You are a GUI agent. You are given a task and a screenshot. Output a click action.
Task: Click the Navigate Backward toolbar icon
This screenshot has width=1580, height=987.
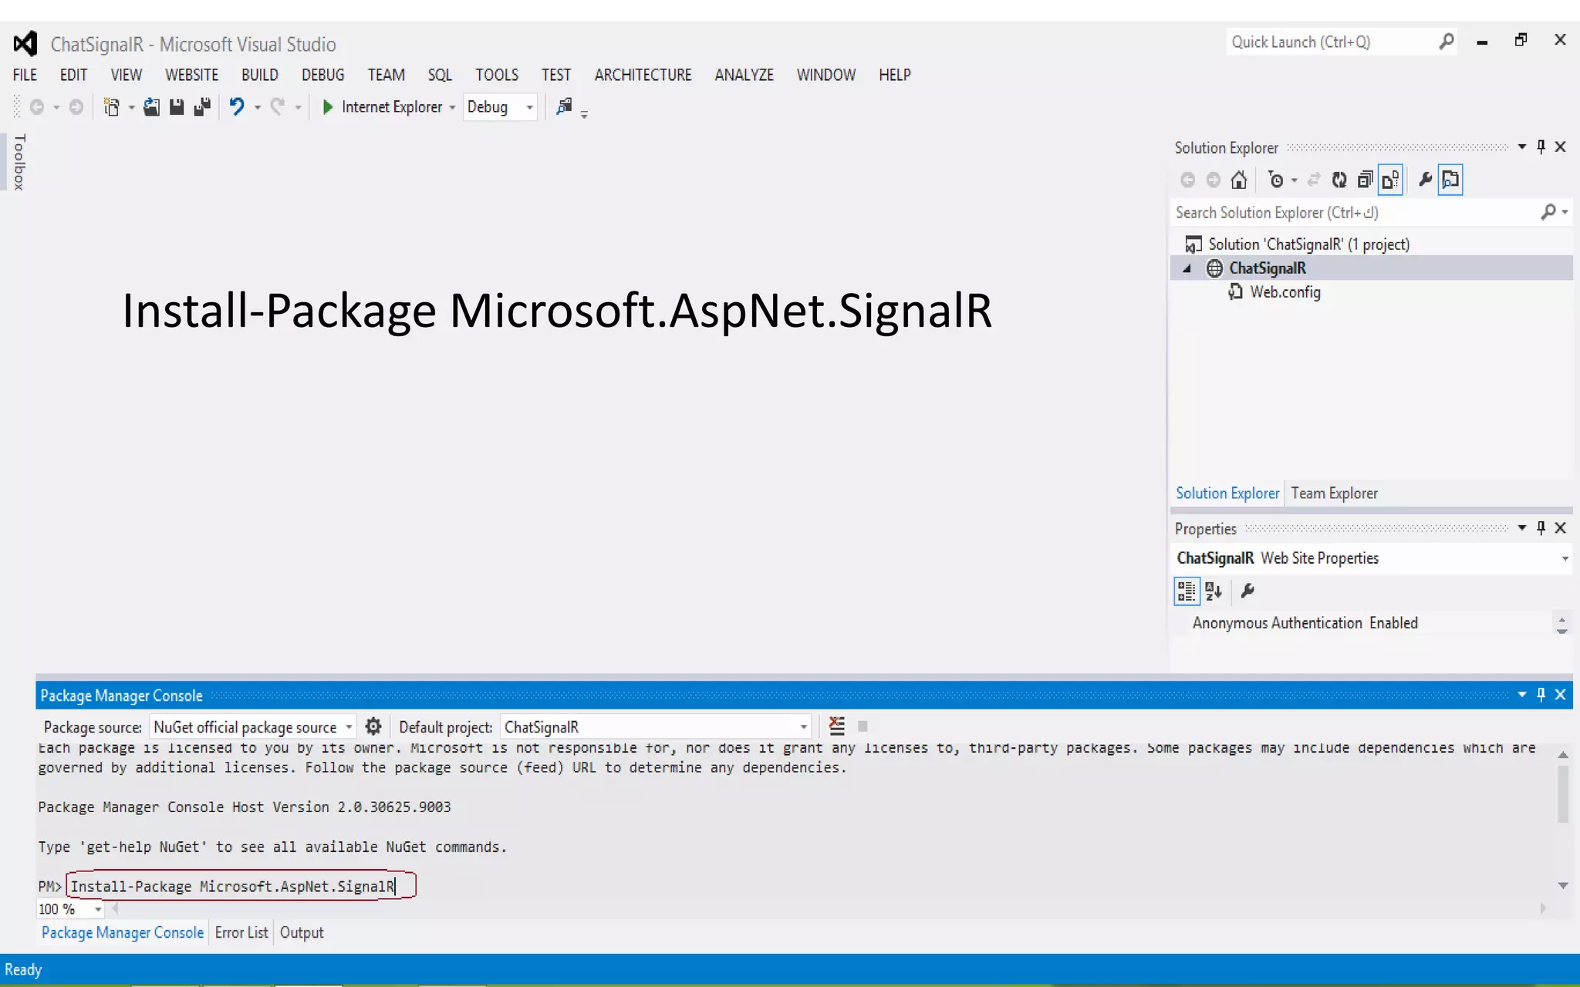point(36,107)
